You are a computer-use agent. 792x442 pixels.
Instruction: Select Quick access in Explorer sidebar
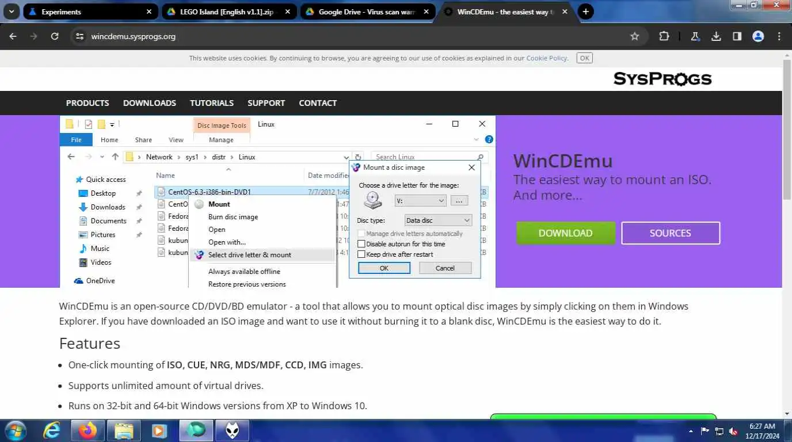[105, 180]
